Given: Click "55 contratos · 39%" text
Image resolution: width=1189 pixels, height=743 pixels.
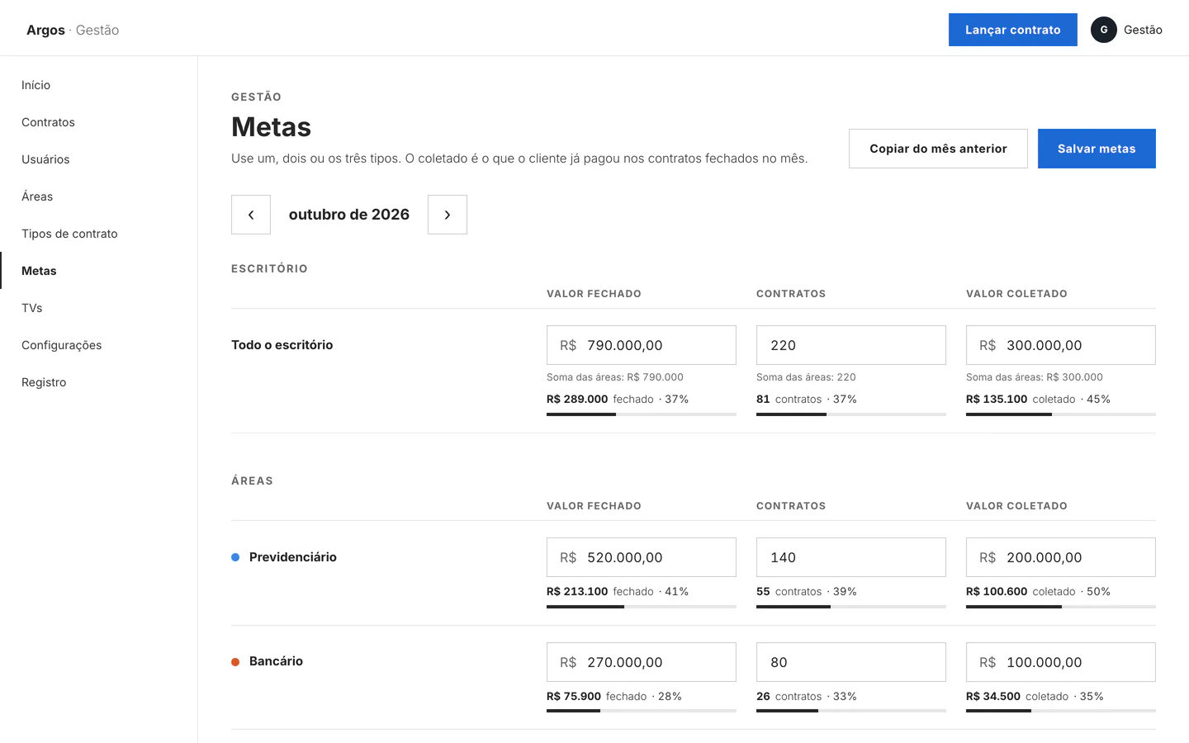Looking at the screenshot, I should [x=807, y=592].
